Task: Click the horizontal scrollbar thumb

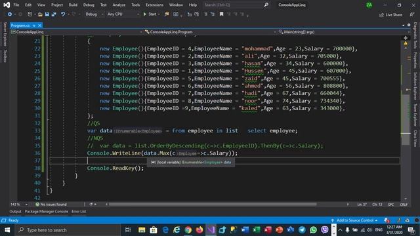Action: (213, 205)
